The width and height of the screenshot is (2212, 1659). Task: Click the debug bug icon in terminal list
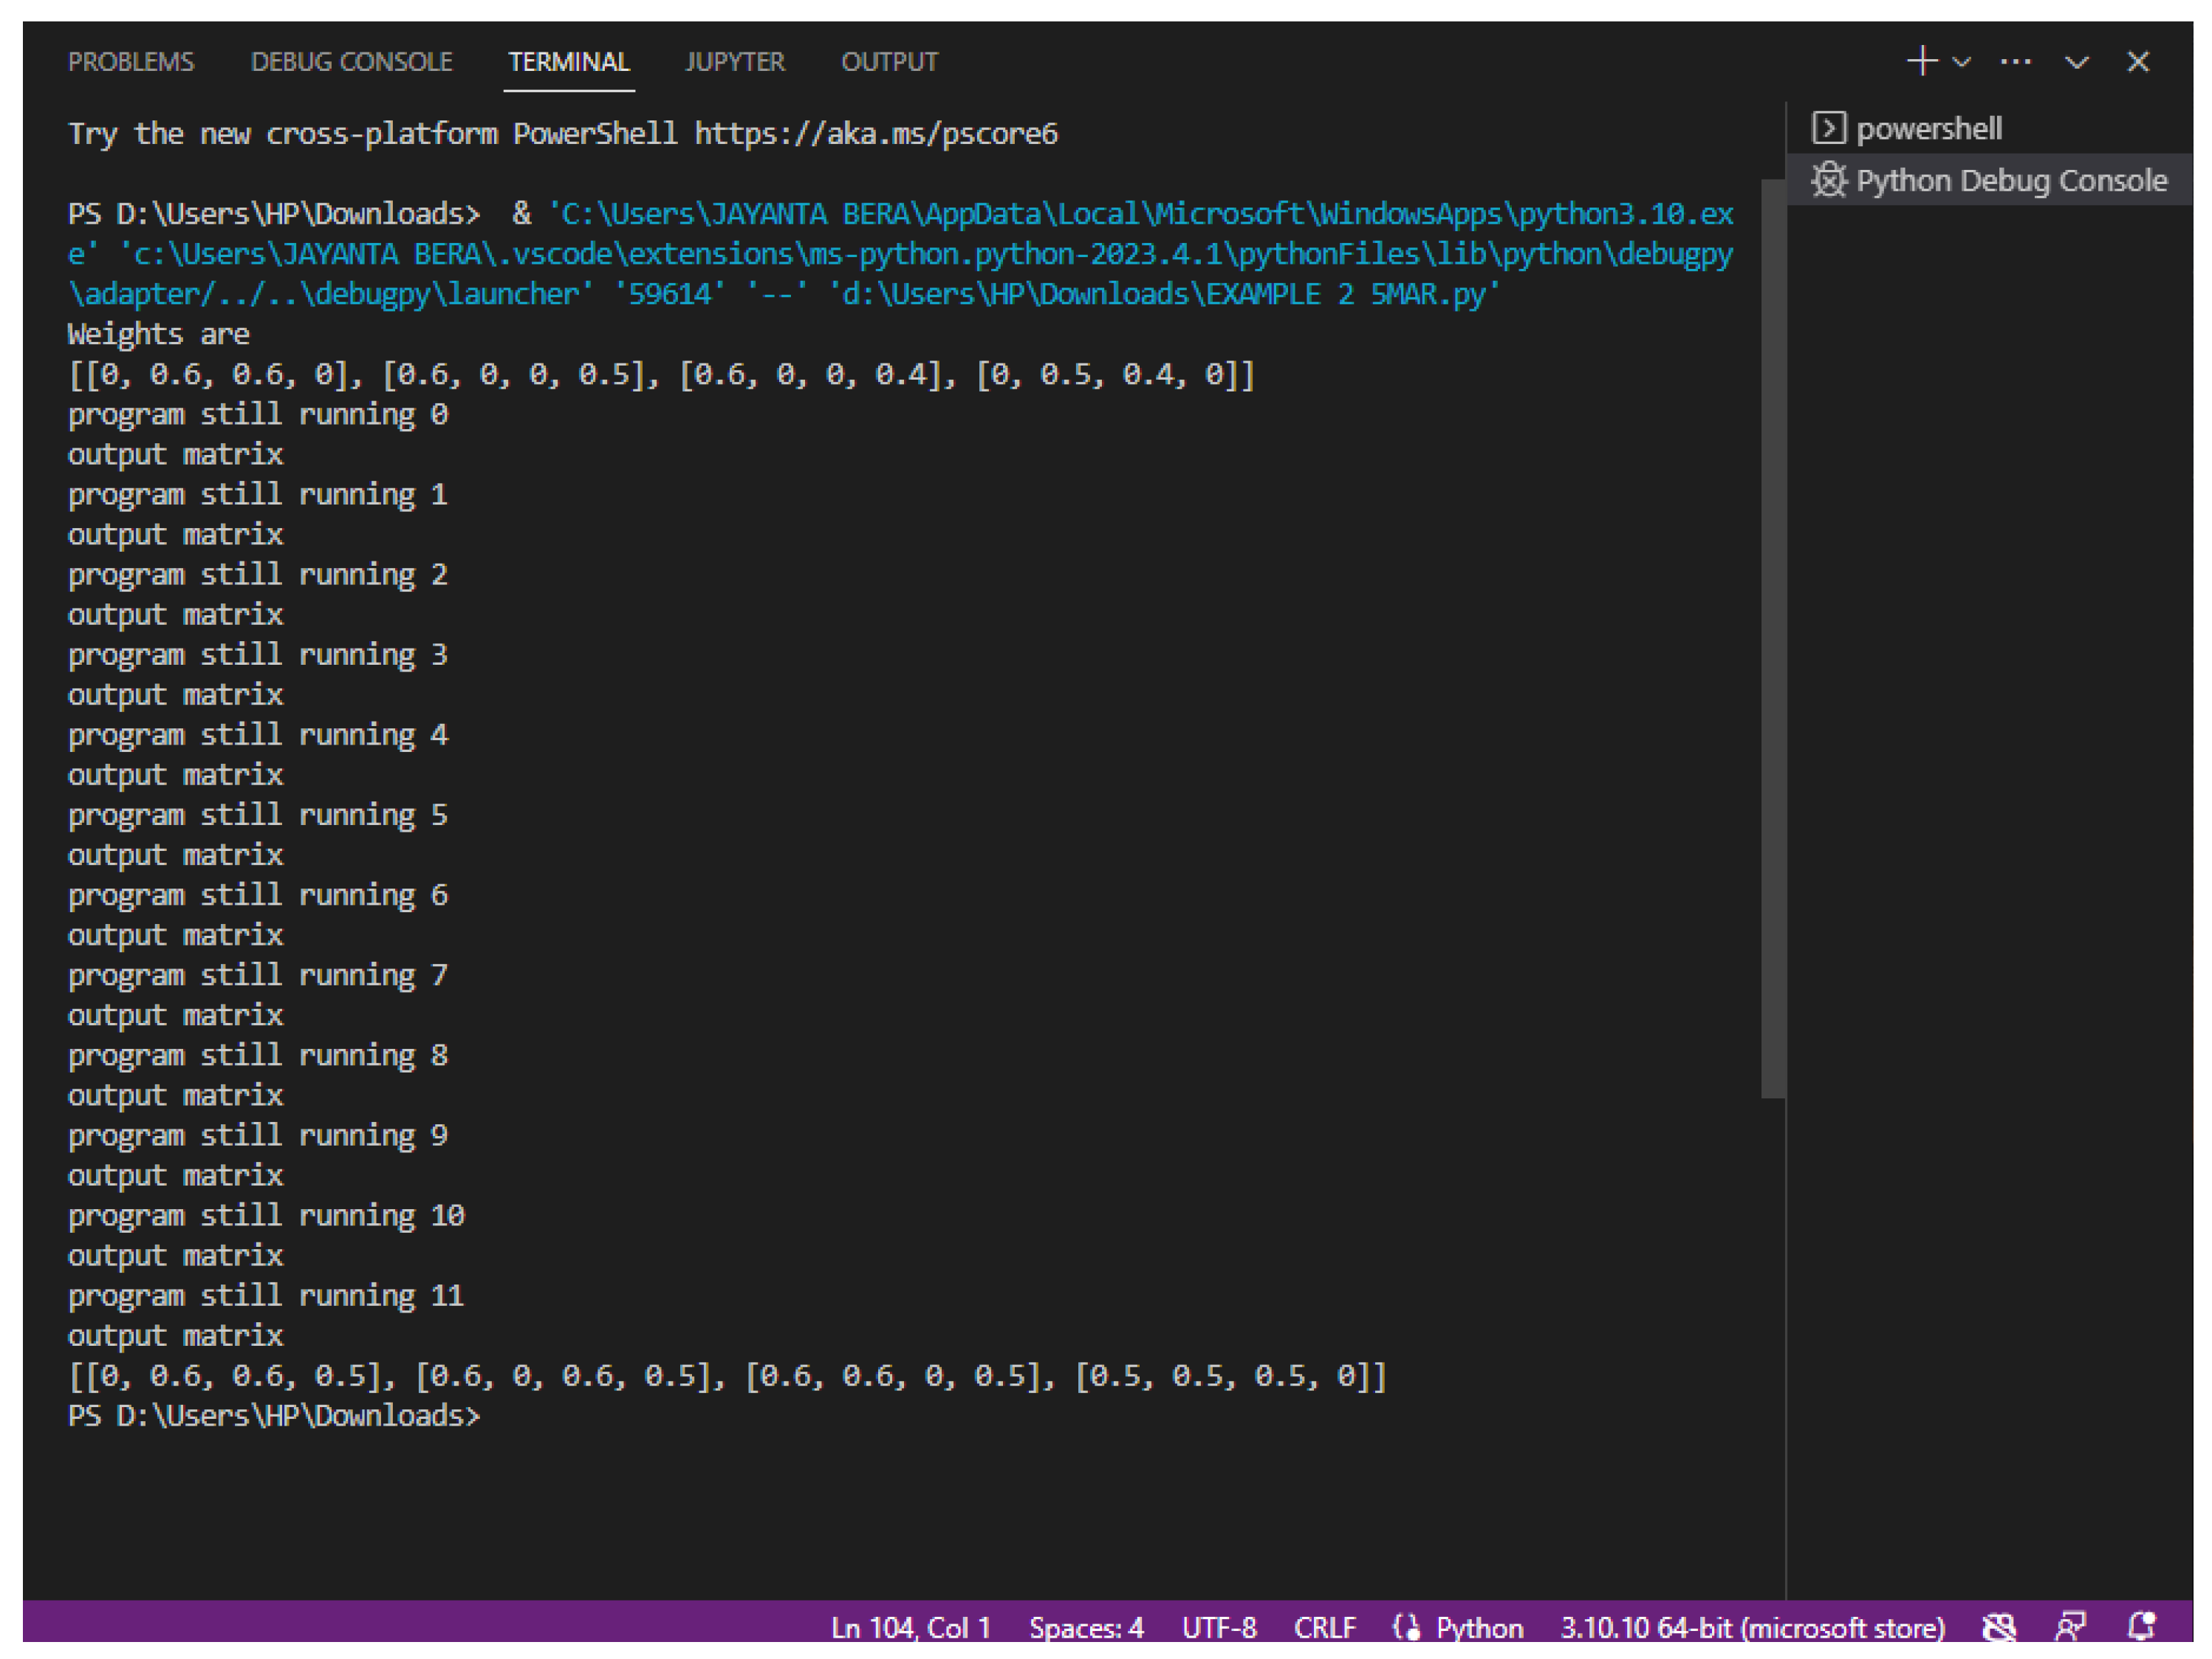1829,181
